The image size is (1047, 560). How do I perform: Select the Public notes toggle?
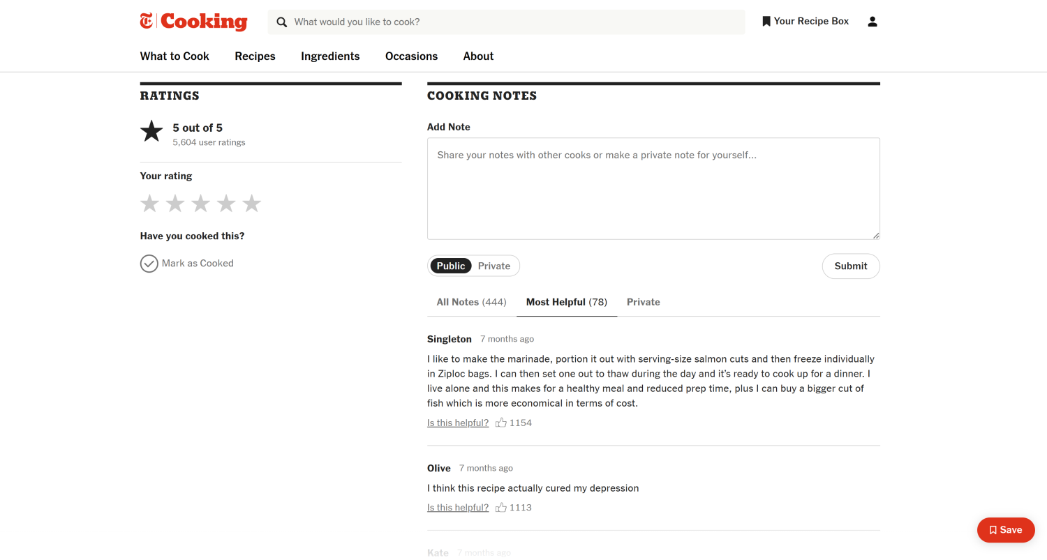(x=450, y=266)
